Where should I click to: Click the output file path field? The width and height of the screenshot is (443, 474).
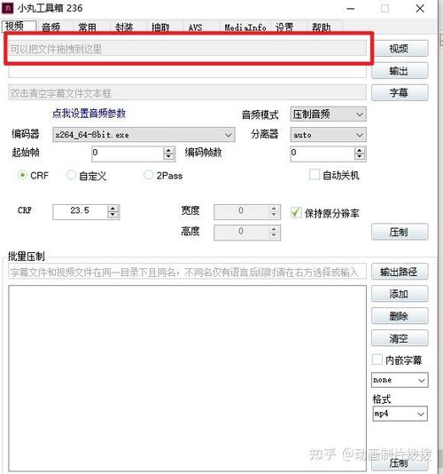187,71
